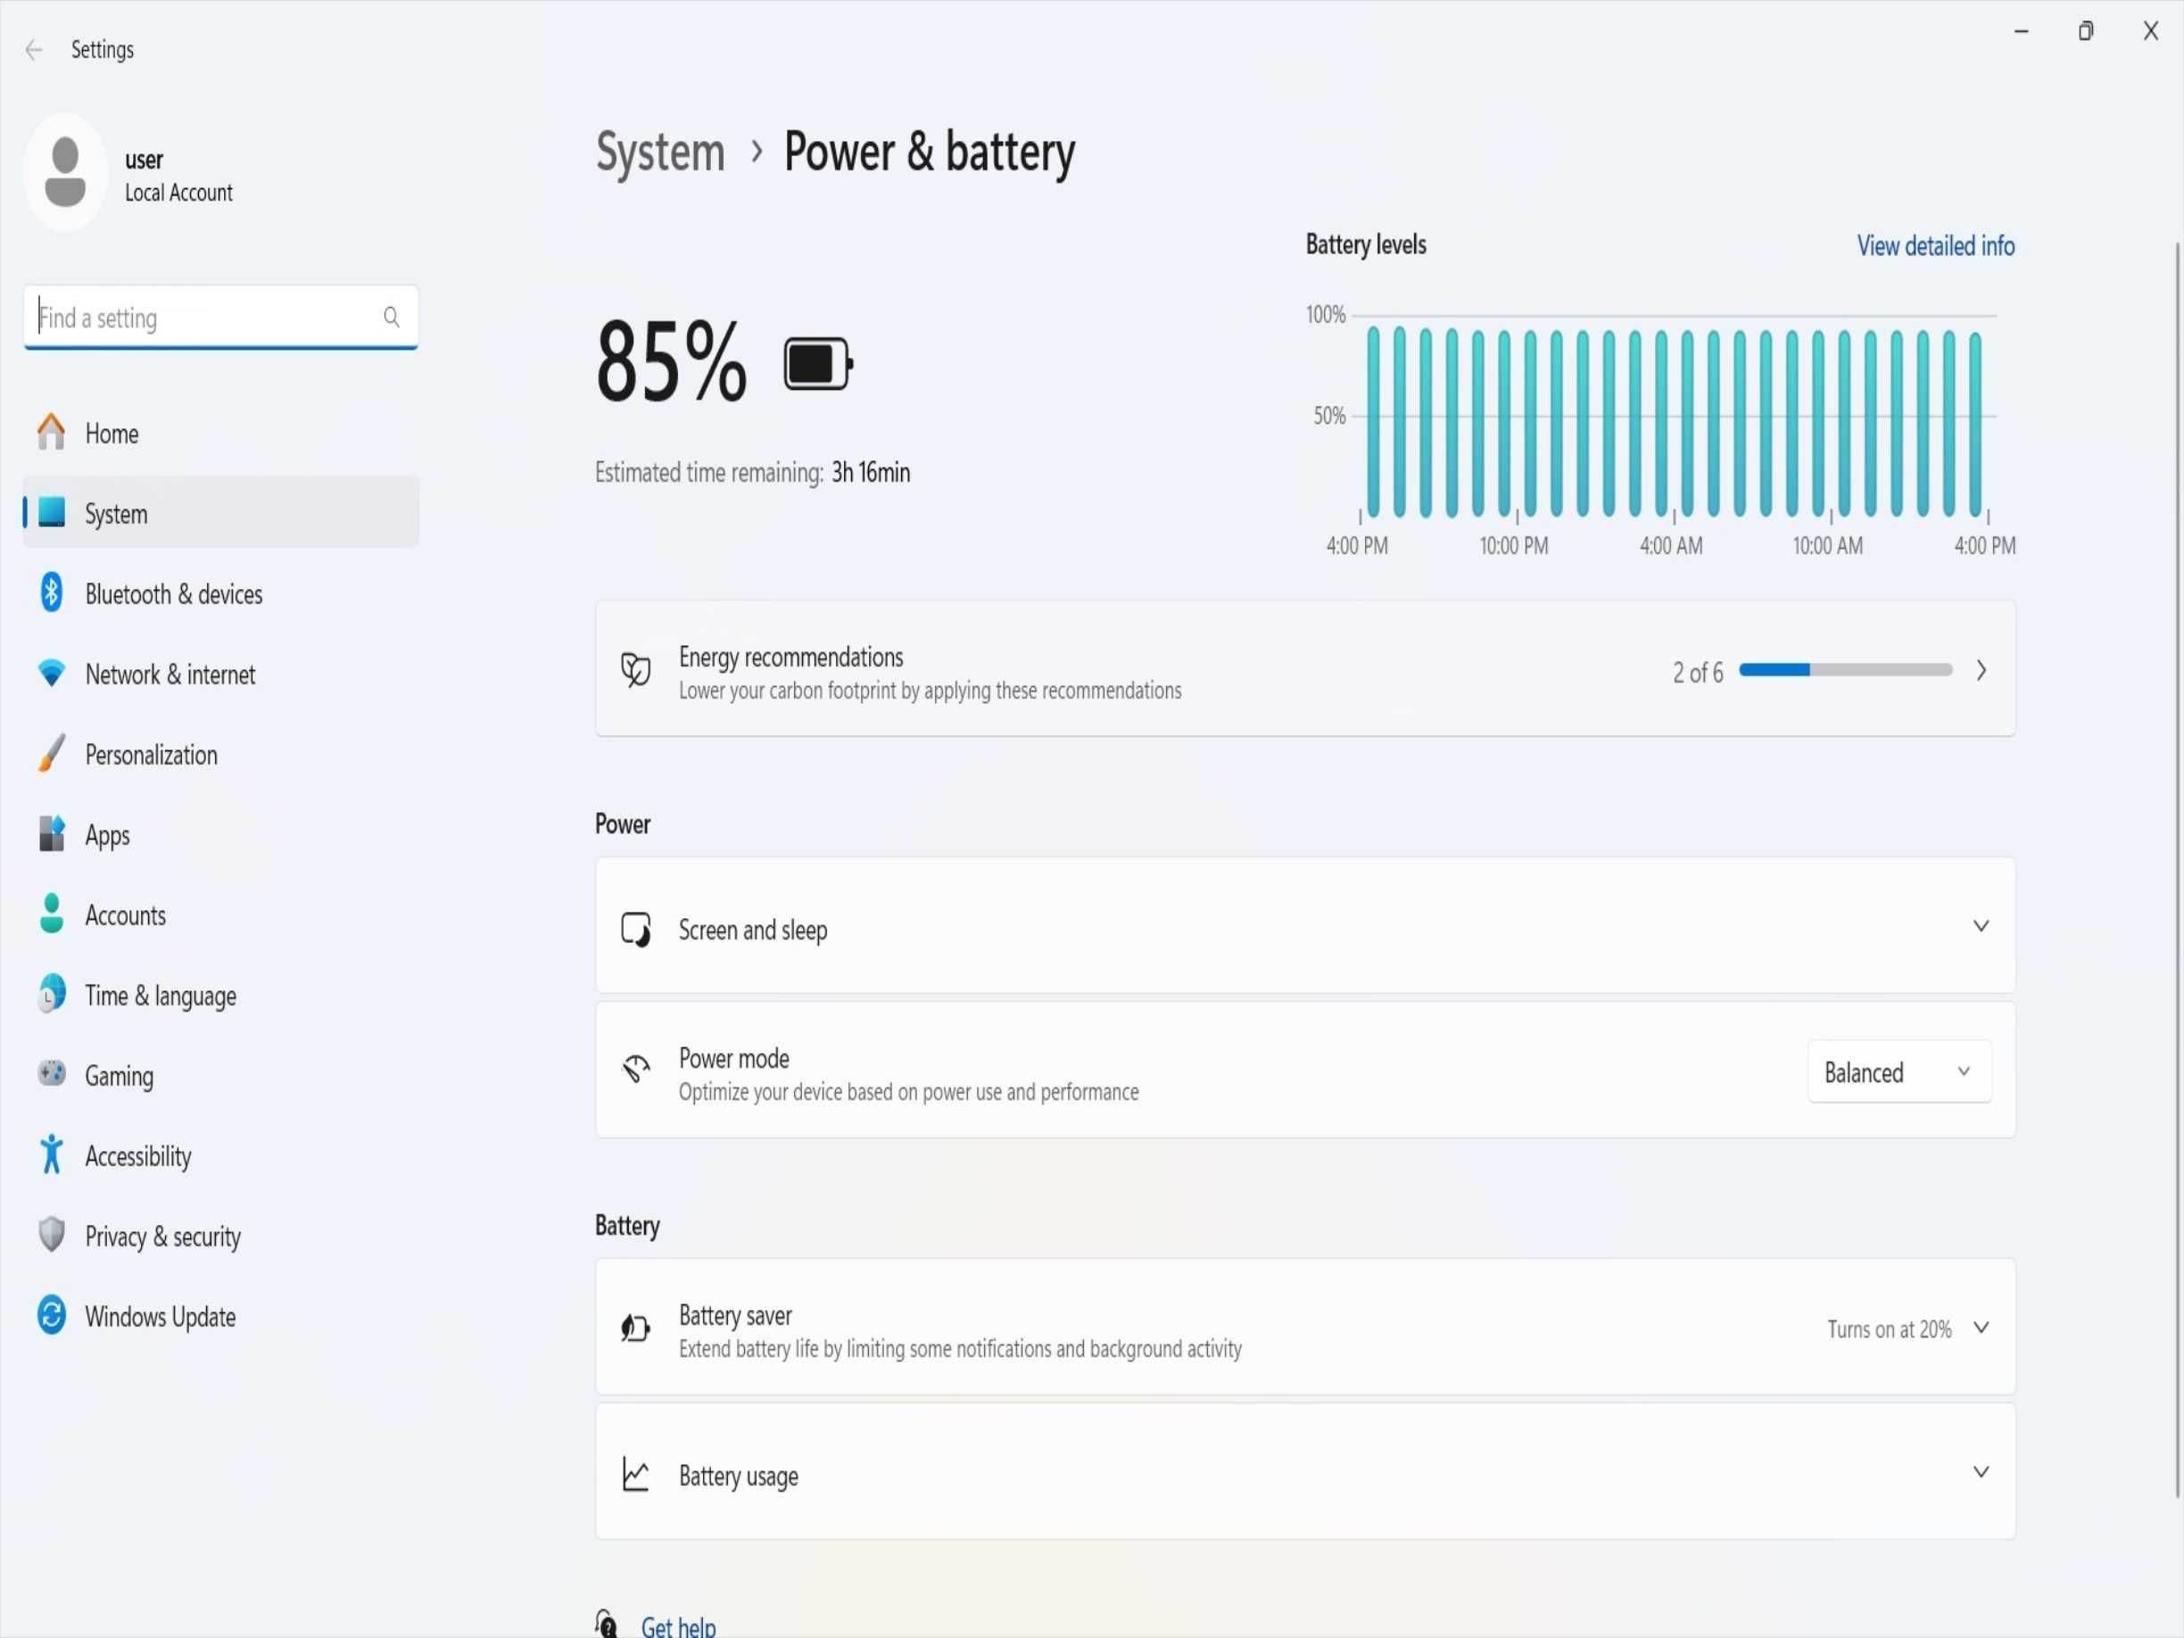Select Bluetooth & devices in sidebar

coord(221,593)
